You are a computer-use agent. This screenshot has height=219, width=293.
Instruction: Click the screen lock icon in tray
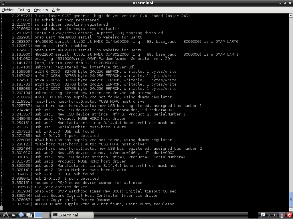(x=282, y=215)
